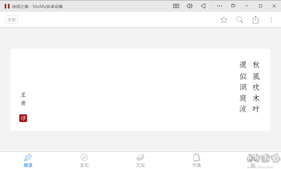Open the 文库 tab
Viewport: 281px width, 169px height.
coord(140,160)
